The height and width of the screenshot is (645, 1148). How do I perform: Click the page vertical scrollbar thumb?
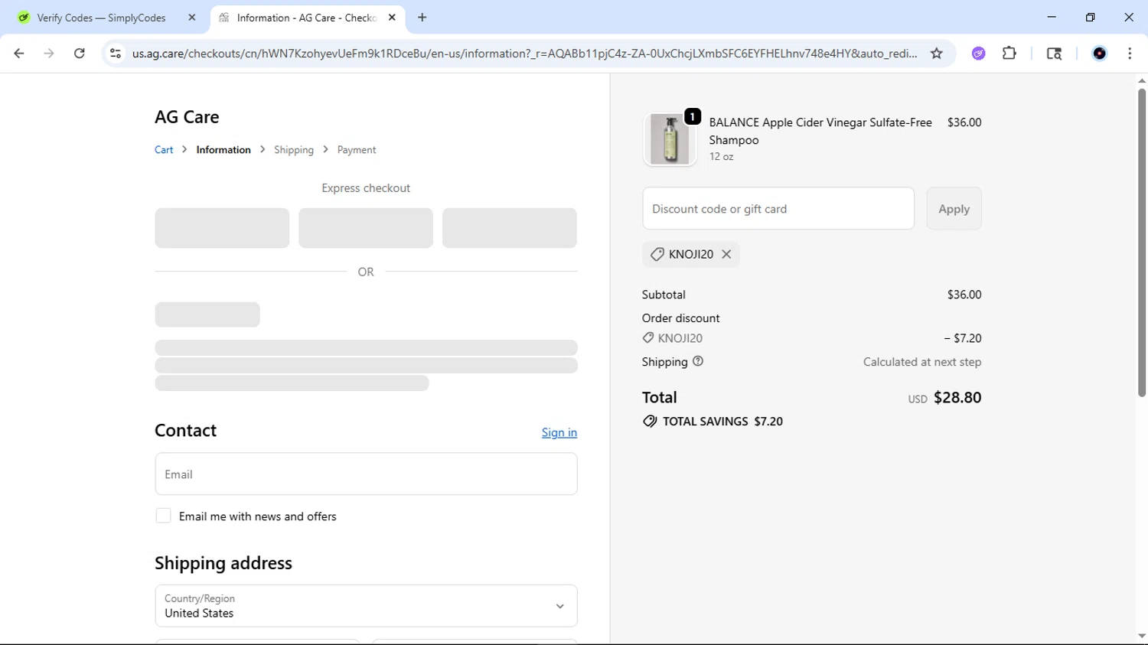coord(1141,243)
